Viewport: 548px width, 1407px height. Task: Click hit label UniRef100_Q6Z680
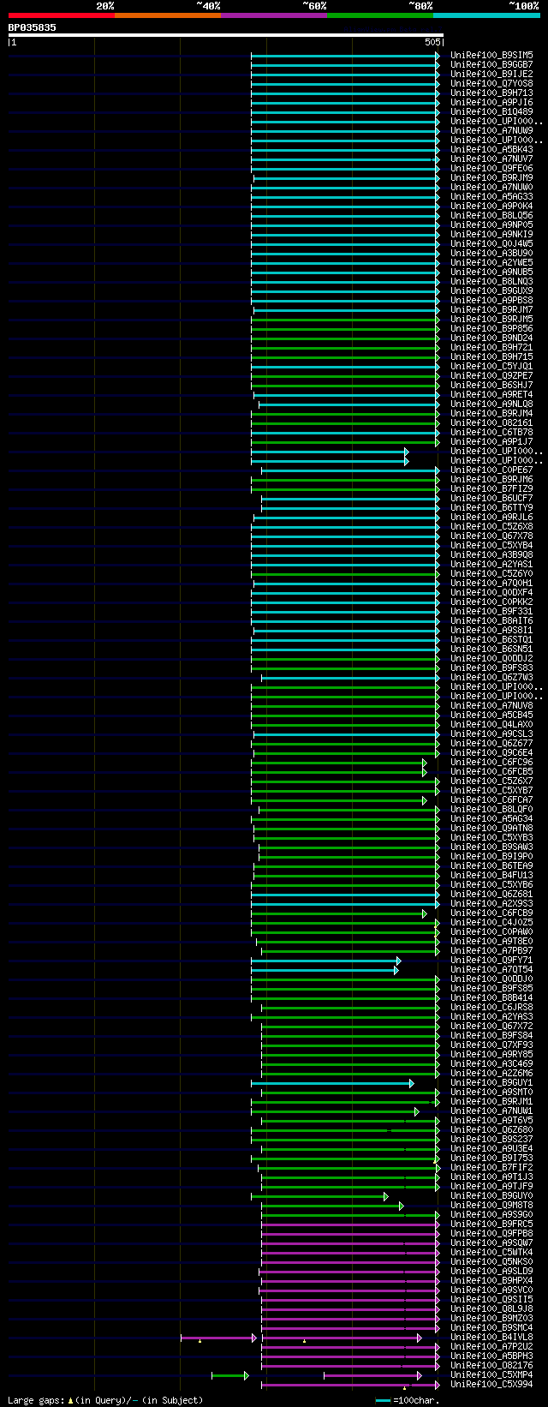tap(491, 1129)
